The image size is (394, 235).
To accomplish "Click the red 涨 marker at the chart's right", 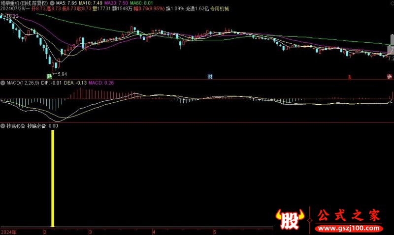I will (389, 76).
